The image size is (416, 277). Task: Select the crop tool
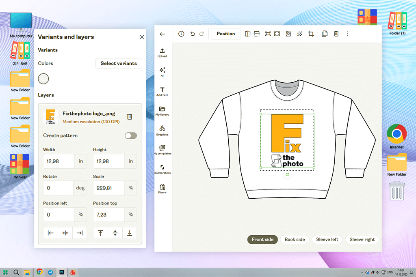tap(311, 34)
